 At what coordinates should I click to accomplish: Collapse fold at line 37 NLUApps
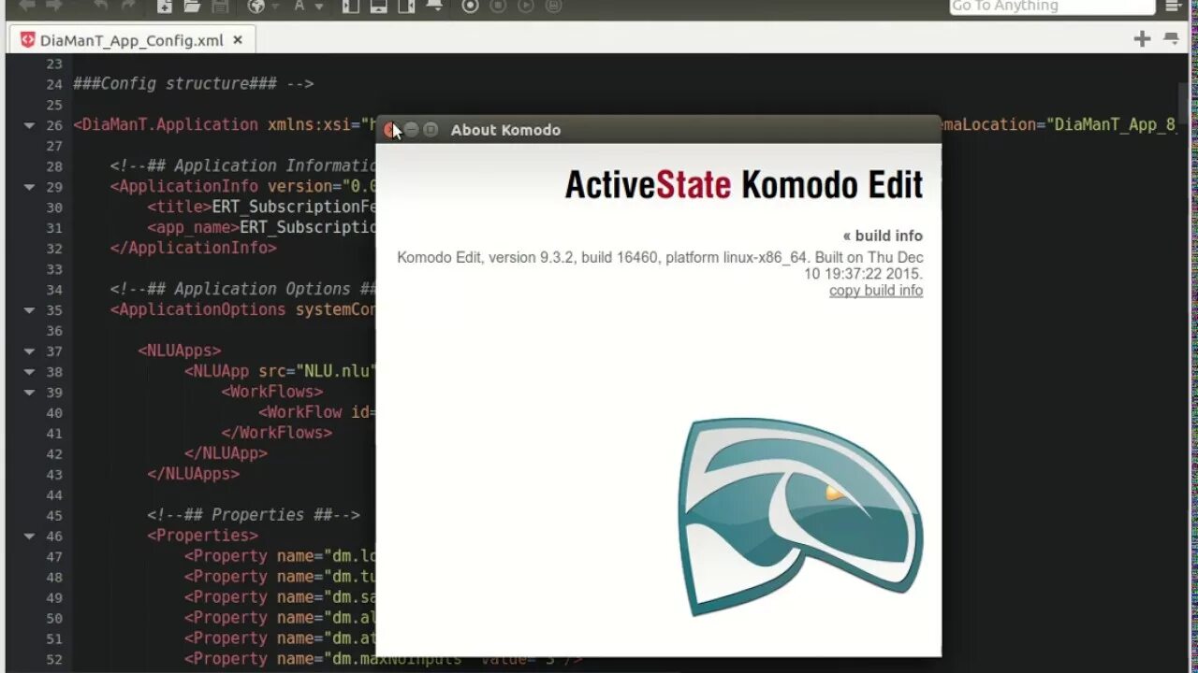[29, 351]
